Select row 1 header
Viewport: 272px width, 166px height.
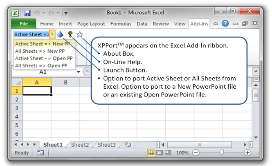pos(17,91)
